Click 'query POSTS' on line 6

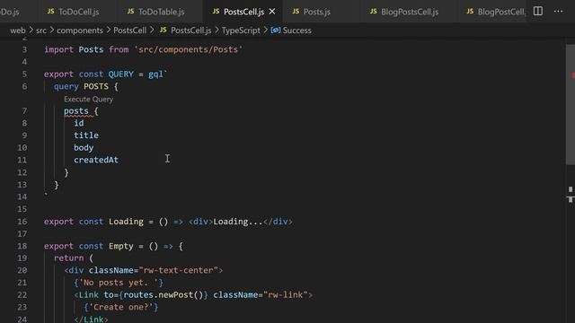[81, 86]
